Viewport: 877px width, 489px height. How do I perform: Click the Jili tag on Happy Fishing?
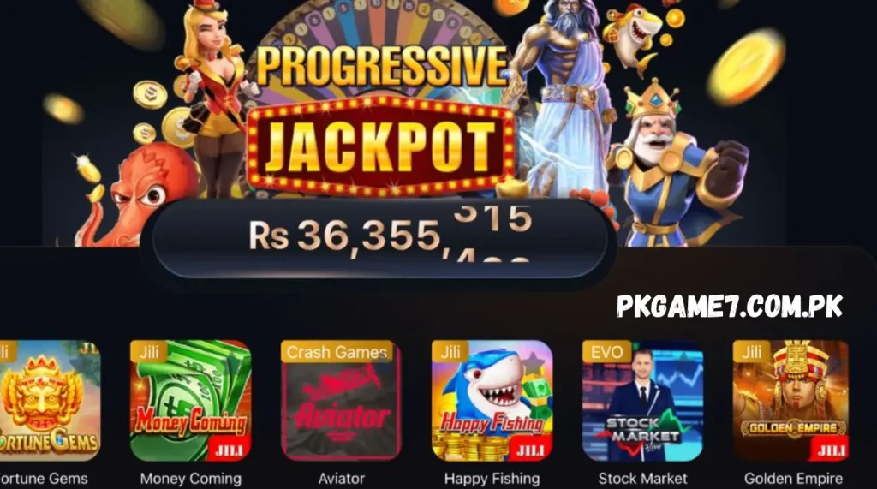coord(450,352)
